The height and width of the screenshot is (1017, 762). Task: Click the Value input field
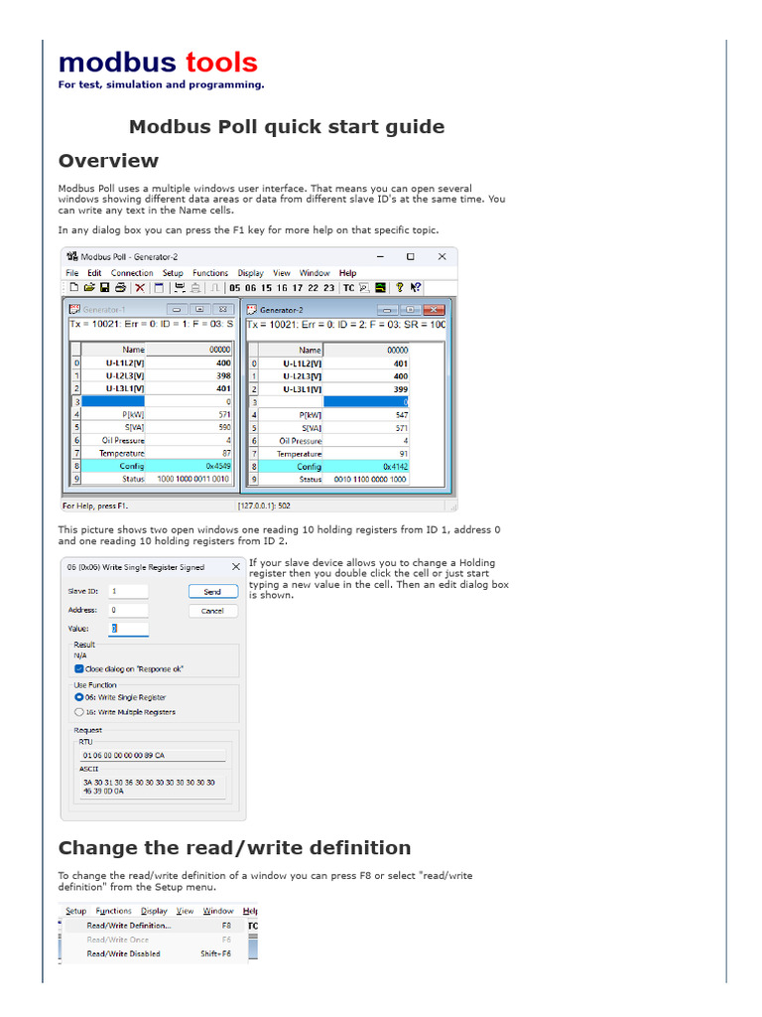pyautogui.click(x=128, y=628)
